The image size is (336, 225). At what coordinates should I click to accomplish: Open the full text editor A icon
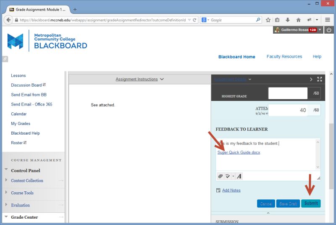239,176
